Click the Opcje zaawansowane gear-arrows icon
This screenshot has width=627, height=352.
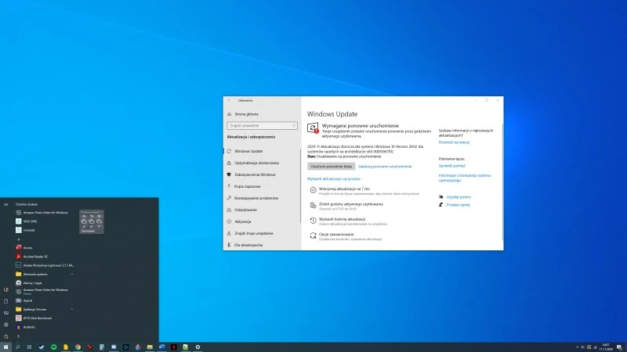313,236
